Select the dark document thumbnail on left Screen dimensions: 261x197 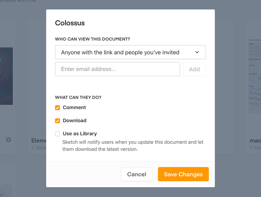6,76
